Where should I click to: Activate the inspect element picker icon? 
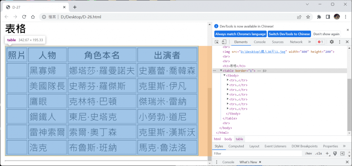tap(217, 42)
